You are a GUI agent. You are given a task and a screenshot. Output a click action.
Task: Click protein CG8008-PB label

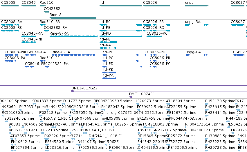point(15,52)
